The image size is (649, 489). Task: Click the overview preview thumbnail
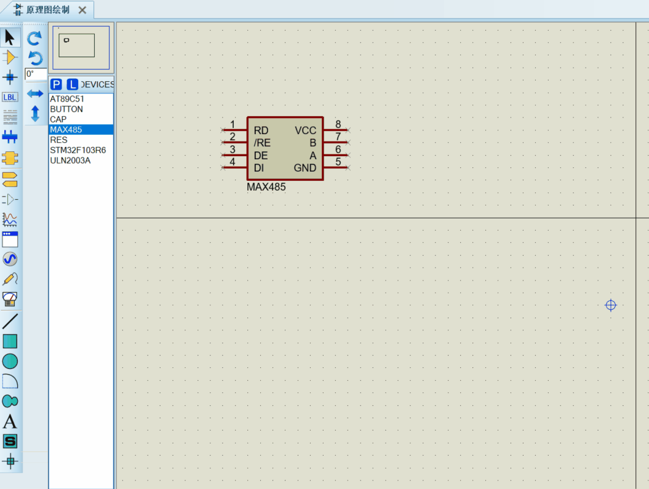(x=81, y=47)
